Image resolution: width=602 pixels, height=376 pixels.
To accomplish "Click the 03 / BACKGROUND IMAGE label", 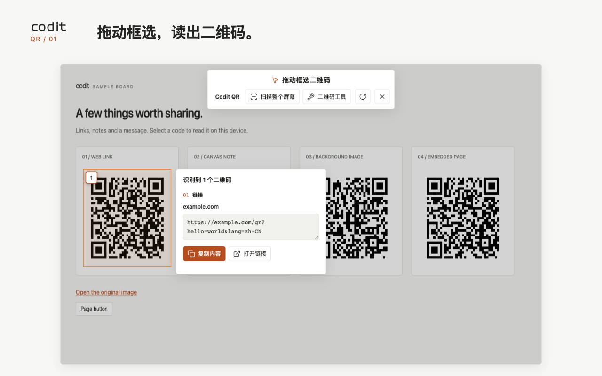I will click(334, 157).
